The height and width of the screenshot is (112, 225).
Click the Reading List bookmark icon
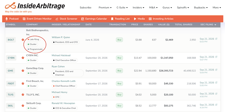(112, 19)
